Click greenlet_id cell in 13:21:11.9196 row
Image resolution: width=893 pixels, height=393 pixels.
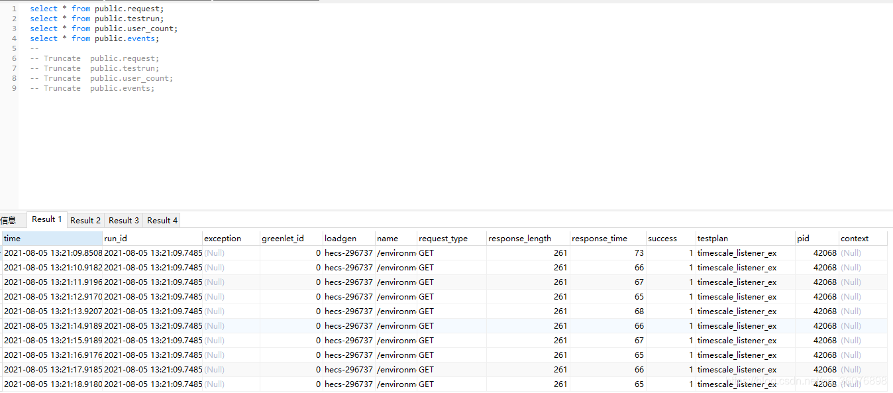pyautogui.click(x=291, y=282)
